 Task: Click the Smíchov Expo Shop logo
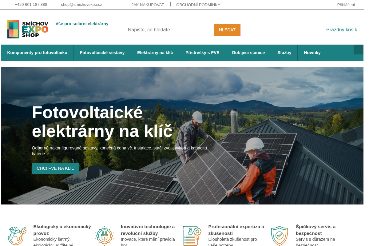click(x=28, y=30)
